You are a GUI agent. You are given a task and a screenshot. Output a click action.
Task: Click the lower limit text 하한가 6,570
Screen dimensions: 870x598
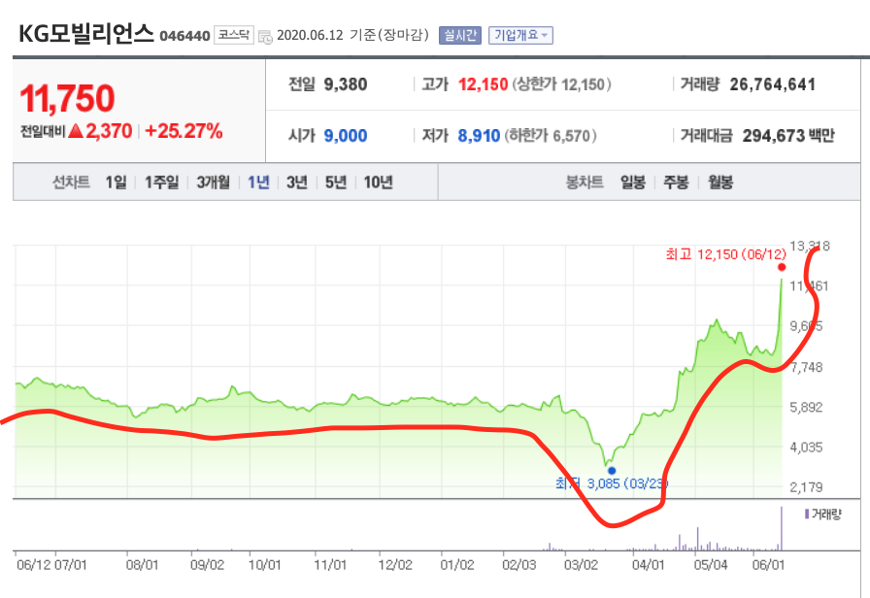pyautogui.click(x=551, y=135)
